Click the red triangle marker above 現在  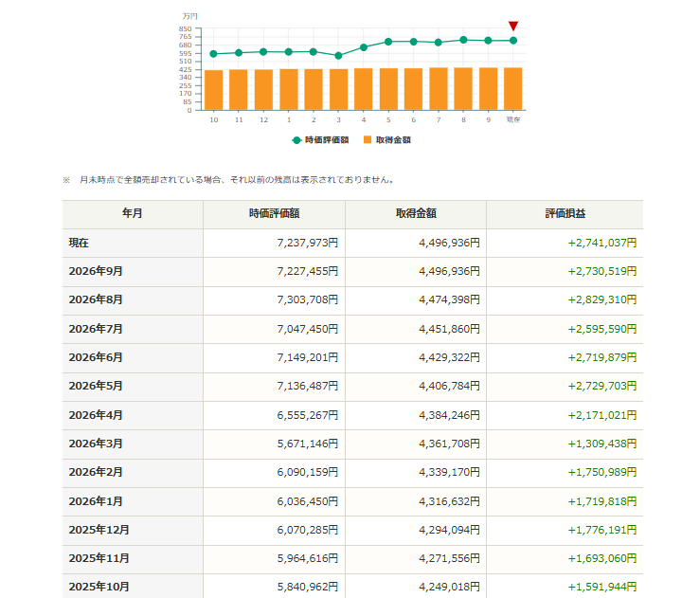(513, 26)
